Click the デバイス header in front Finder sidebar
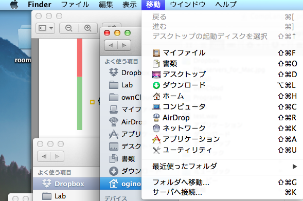 pos(116,198)
